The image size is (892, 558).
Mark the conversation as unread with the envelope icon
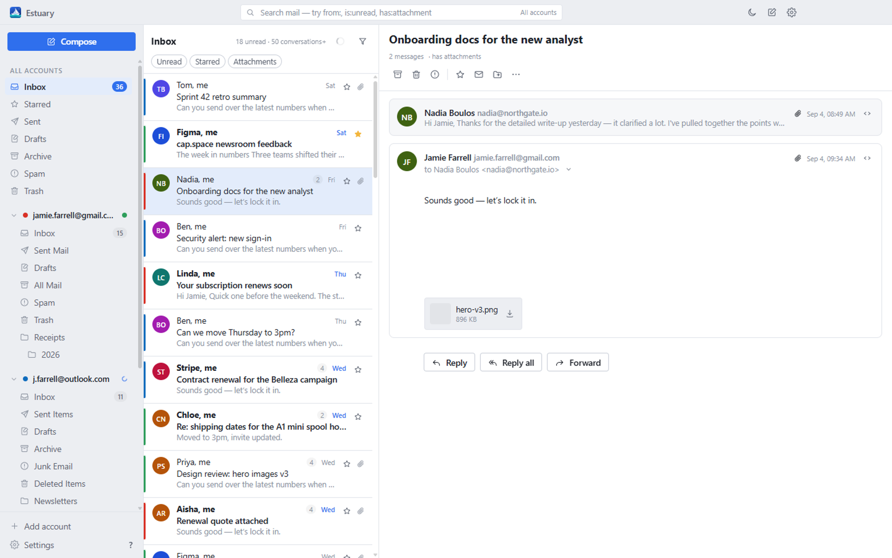pyautogui.click(x=479, y=74)
